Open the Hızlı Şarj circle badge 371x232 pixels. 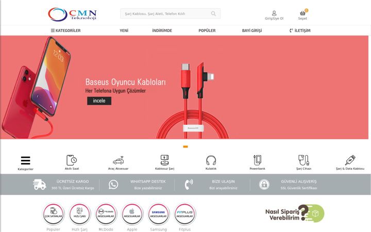[80, 214]
